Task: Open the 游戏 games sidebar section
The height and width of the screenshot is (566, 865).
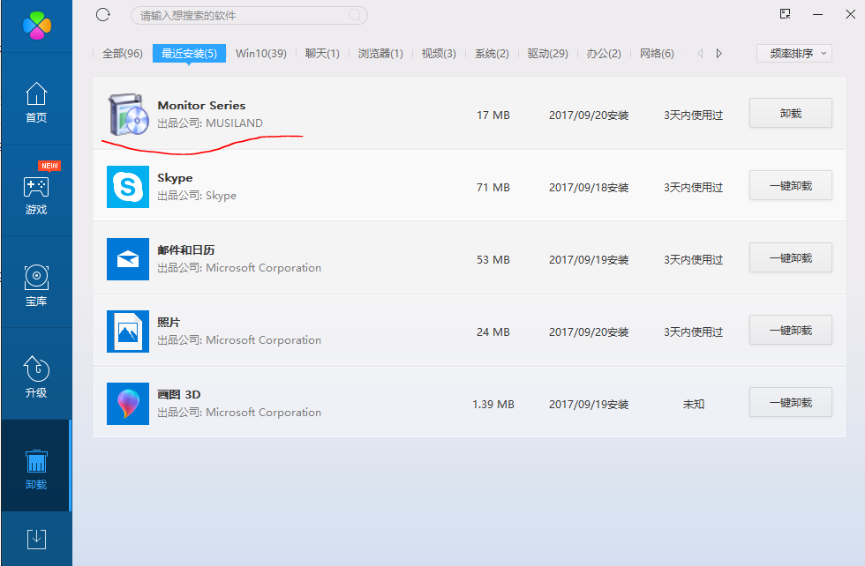Action: point(36,194)
